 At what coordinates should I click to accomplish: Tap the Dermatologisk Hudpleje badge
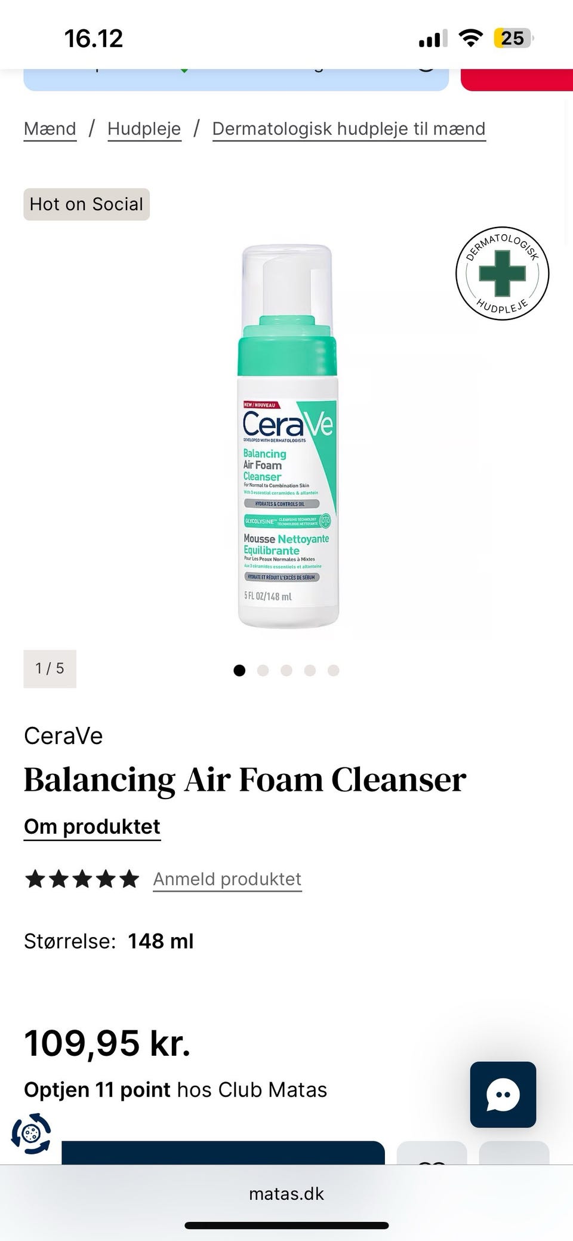[x=502, y=274]
